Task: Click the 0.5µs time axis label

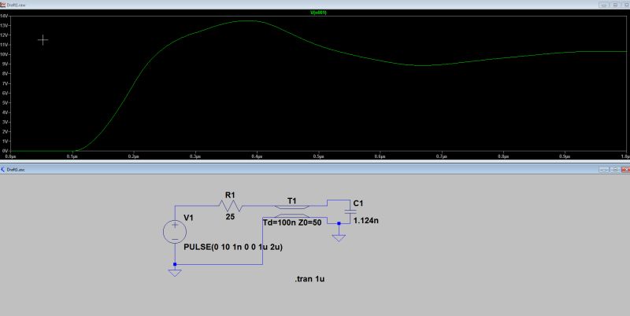Action: click(319, 156)
